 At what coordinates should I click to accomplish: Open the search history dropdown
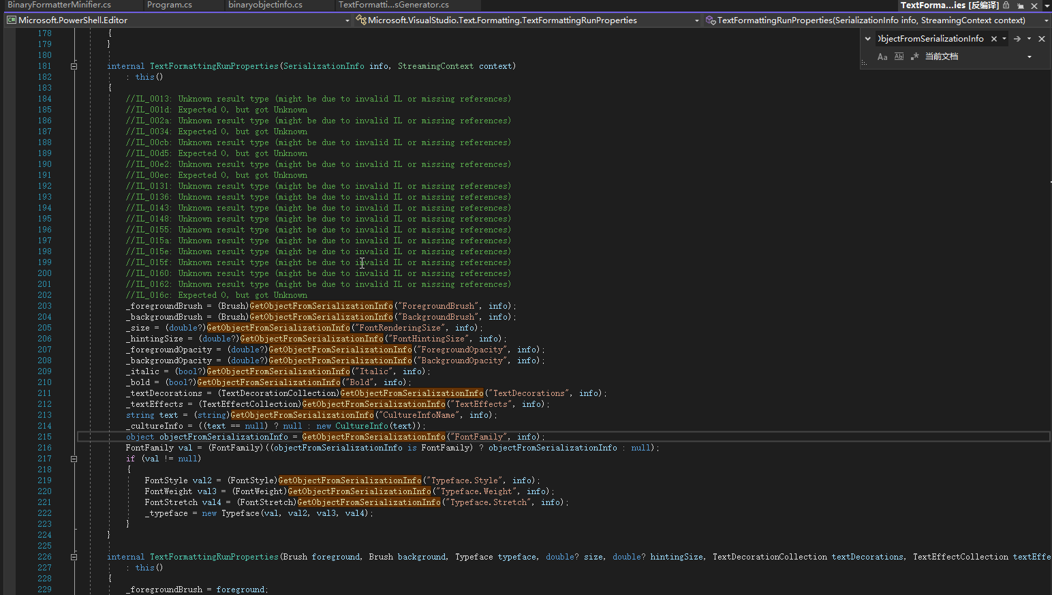(x=1004, y=39)
